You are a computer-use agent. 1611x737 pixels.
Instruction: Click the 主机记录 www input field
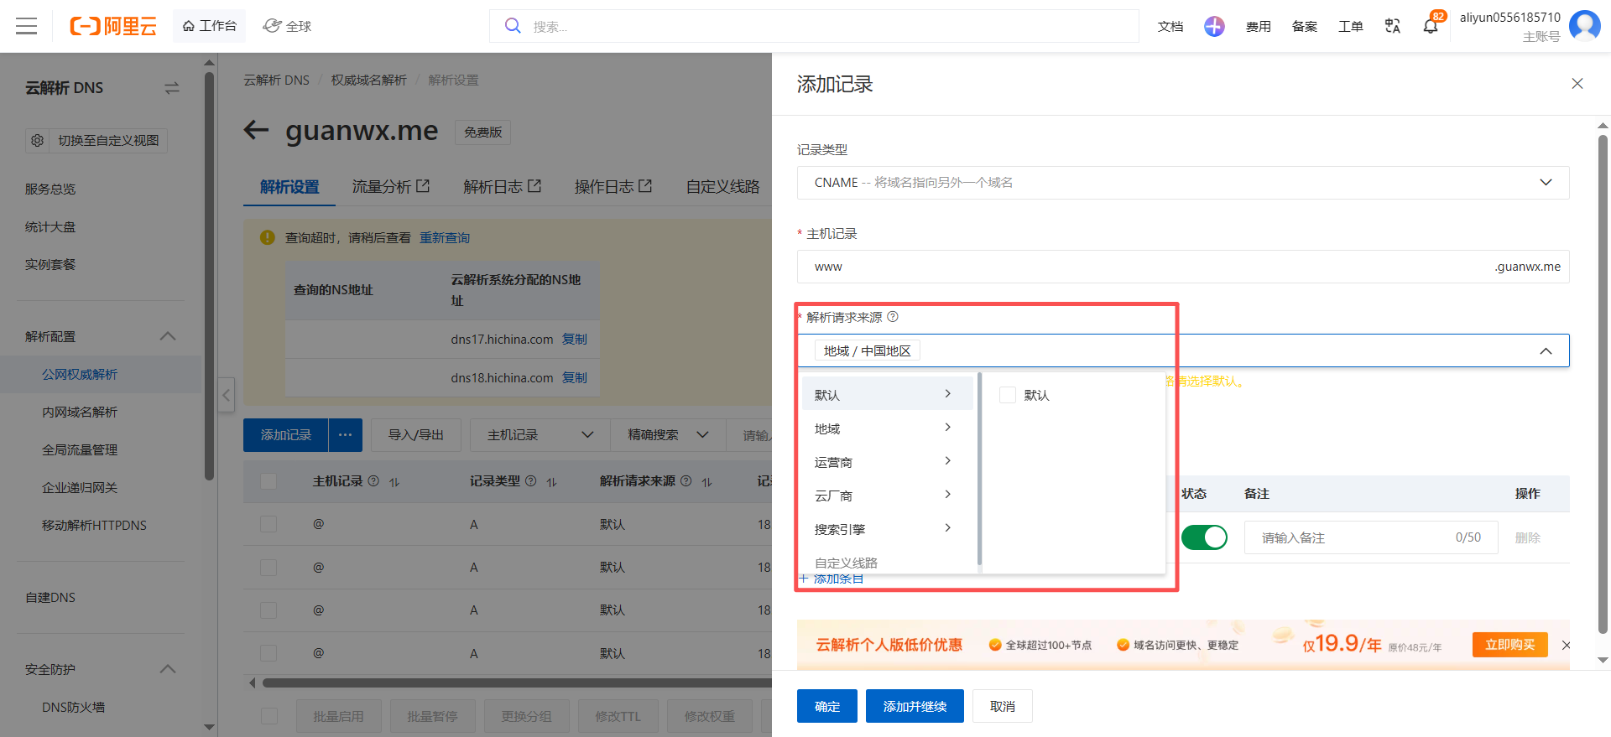coord(1183,267)
